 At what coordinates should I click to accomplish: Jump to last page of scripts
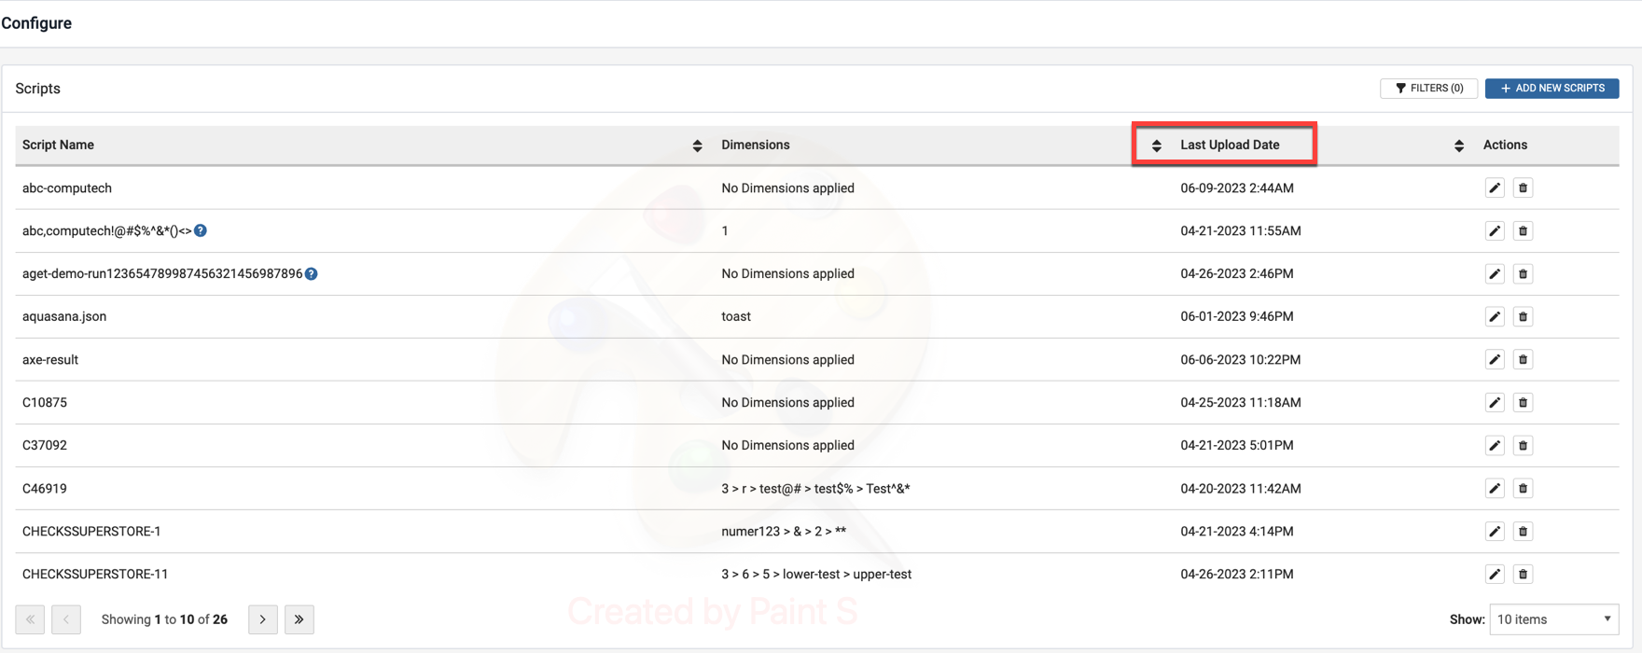[x=299, y=619]
